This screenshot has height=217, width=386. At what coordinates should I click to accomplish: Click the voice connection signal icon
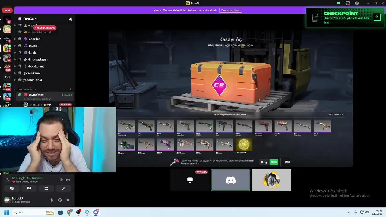(7, 180)
